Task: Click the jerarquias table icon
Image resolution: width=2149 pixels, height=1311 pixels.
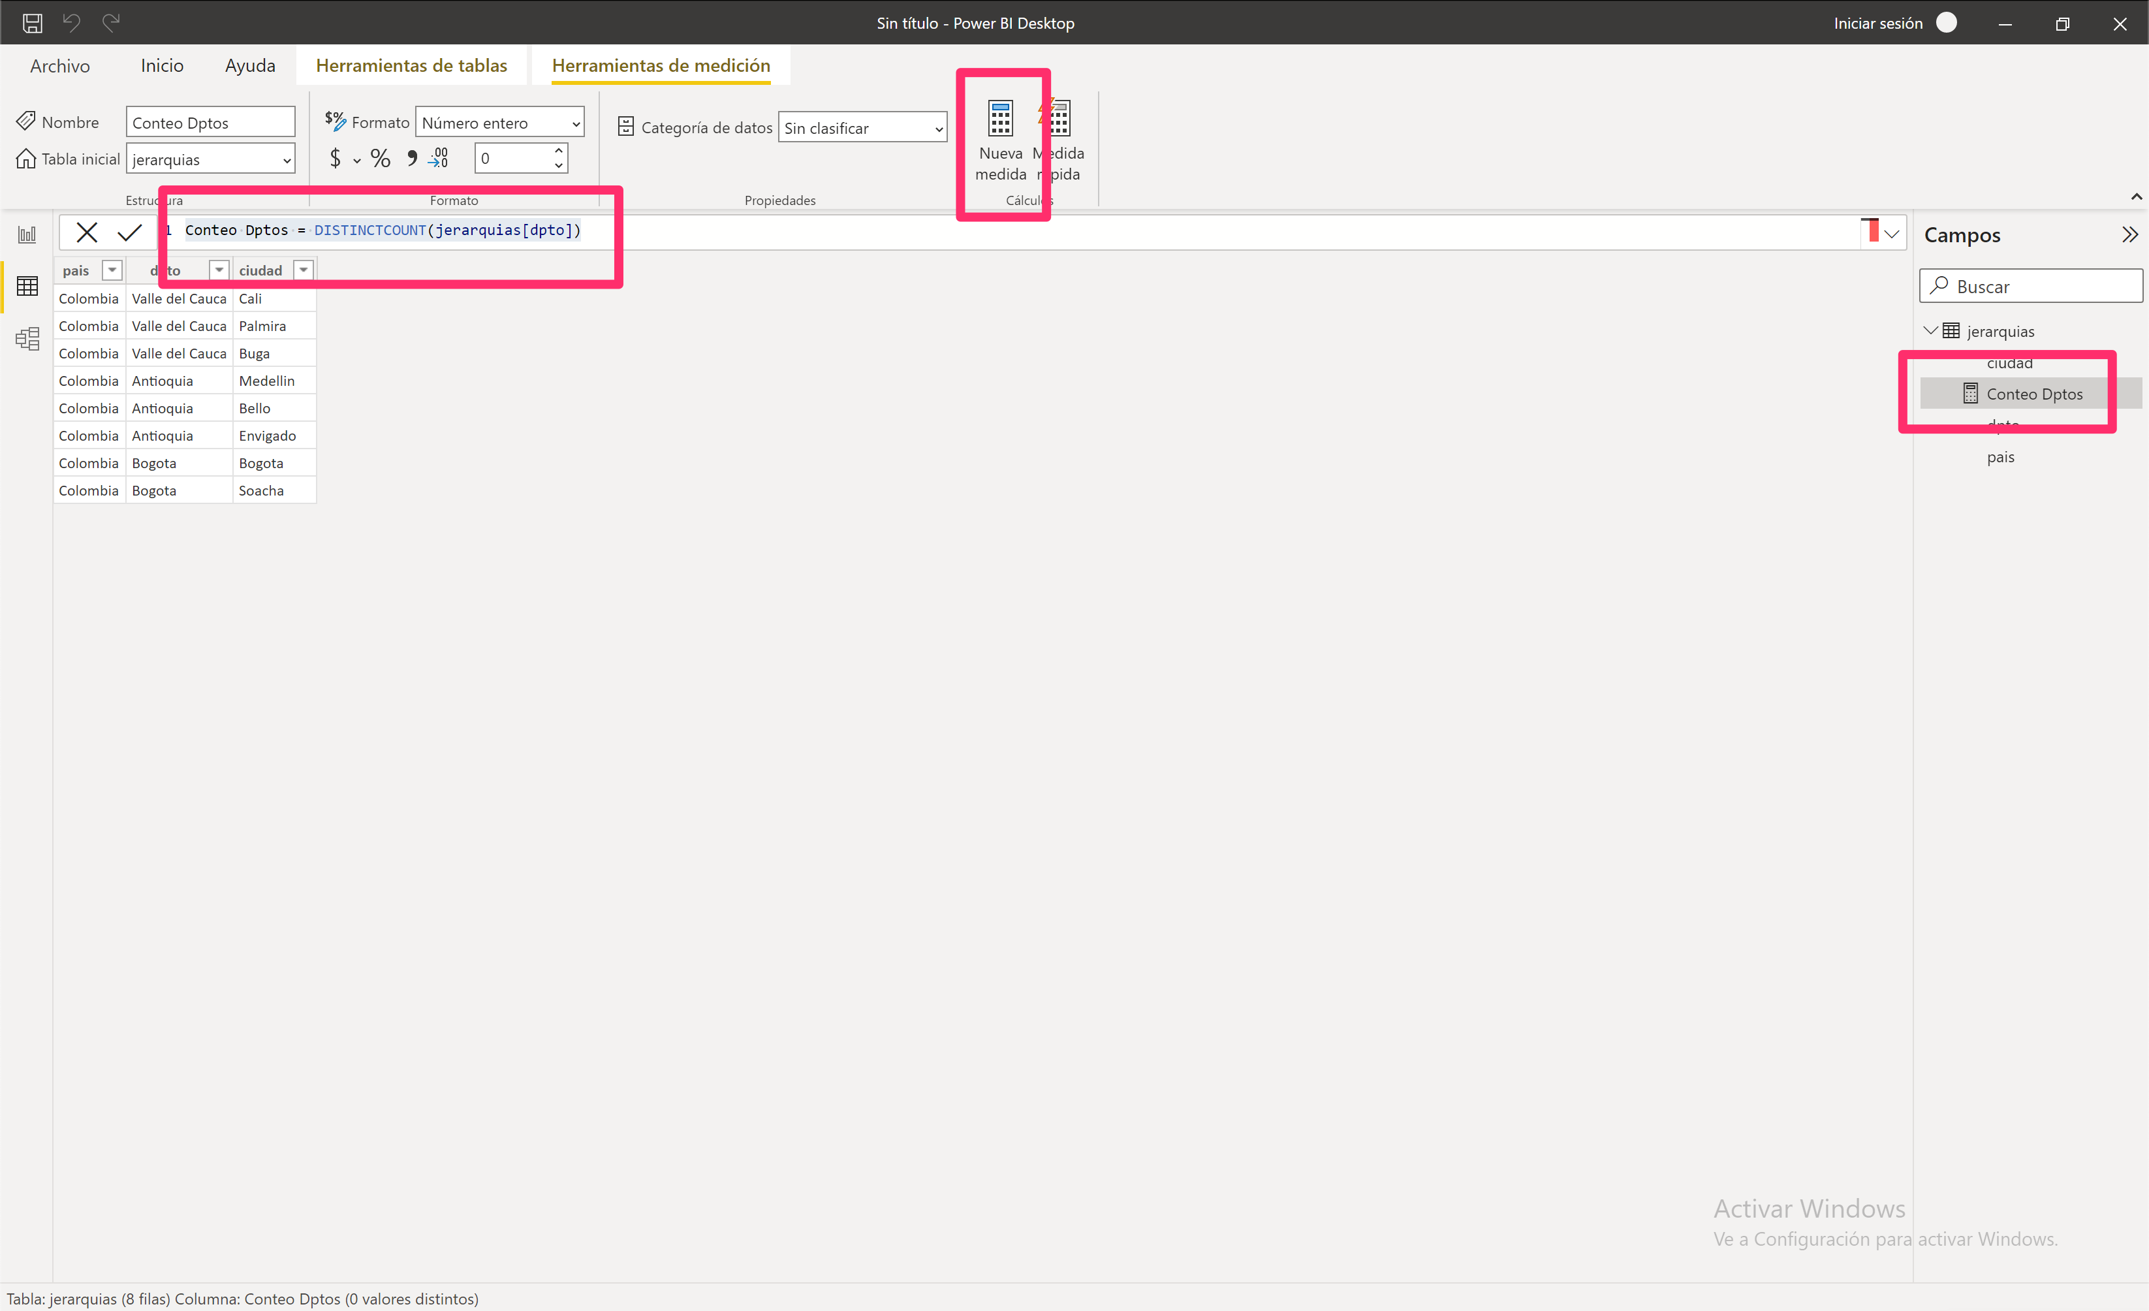Action: pyautogui.click(x=1951, y=330)
